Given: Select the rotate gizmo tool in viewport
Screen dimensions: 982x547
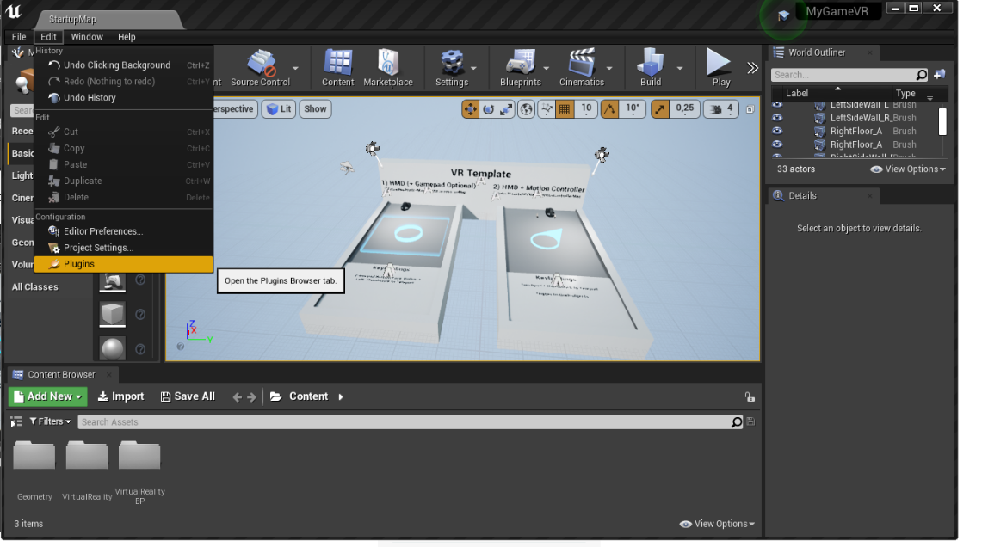Looking at the screenshot, I should 488,109.
